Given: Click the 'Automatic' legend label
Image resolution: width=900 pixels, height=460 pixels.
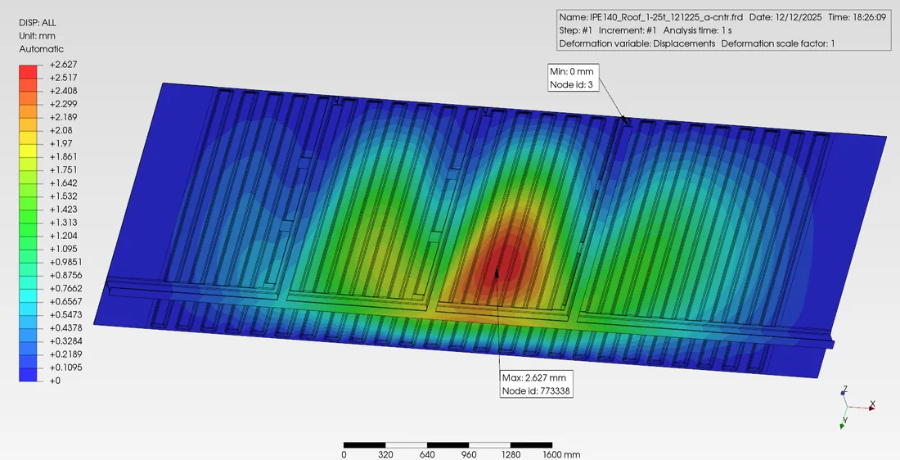Looking at the screenshot, I should (x=42, y=49).
